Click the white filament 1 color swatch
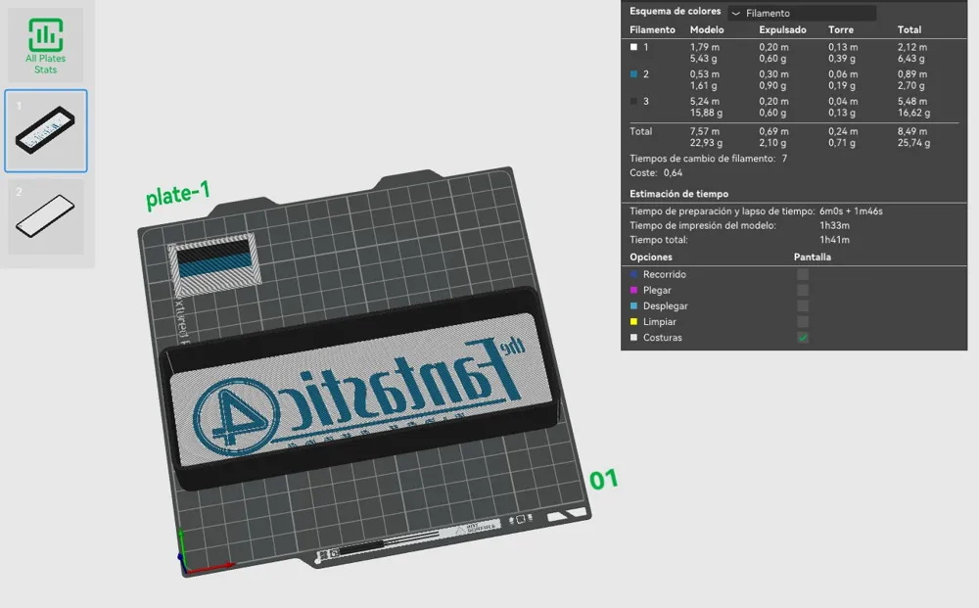Image resolution: width=979 pixels, height=608 pixels. (633, 47)
